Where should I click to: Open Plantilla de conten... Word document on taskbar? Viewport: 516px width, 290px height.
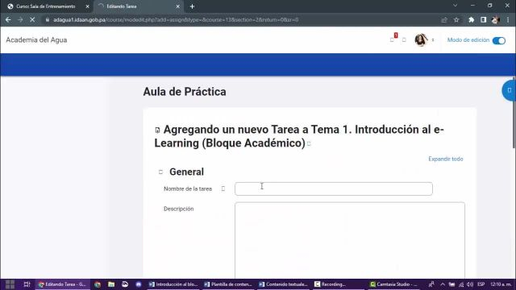227,284
